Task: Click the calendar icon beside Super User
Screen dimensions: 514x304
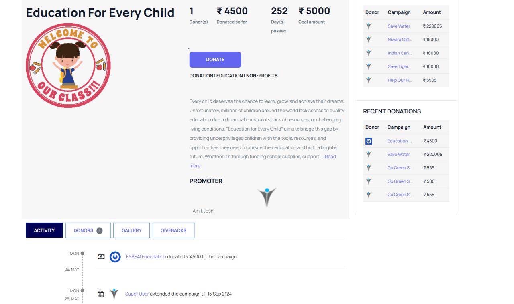Action: [101, 294]
